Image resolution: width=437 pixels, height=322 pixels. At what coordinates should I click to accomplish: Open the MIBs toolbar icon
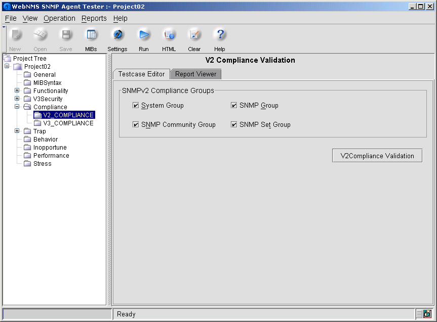coord(91,34)
